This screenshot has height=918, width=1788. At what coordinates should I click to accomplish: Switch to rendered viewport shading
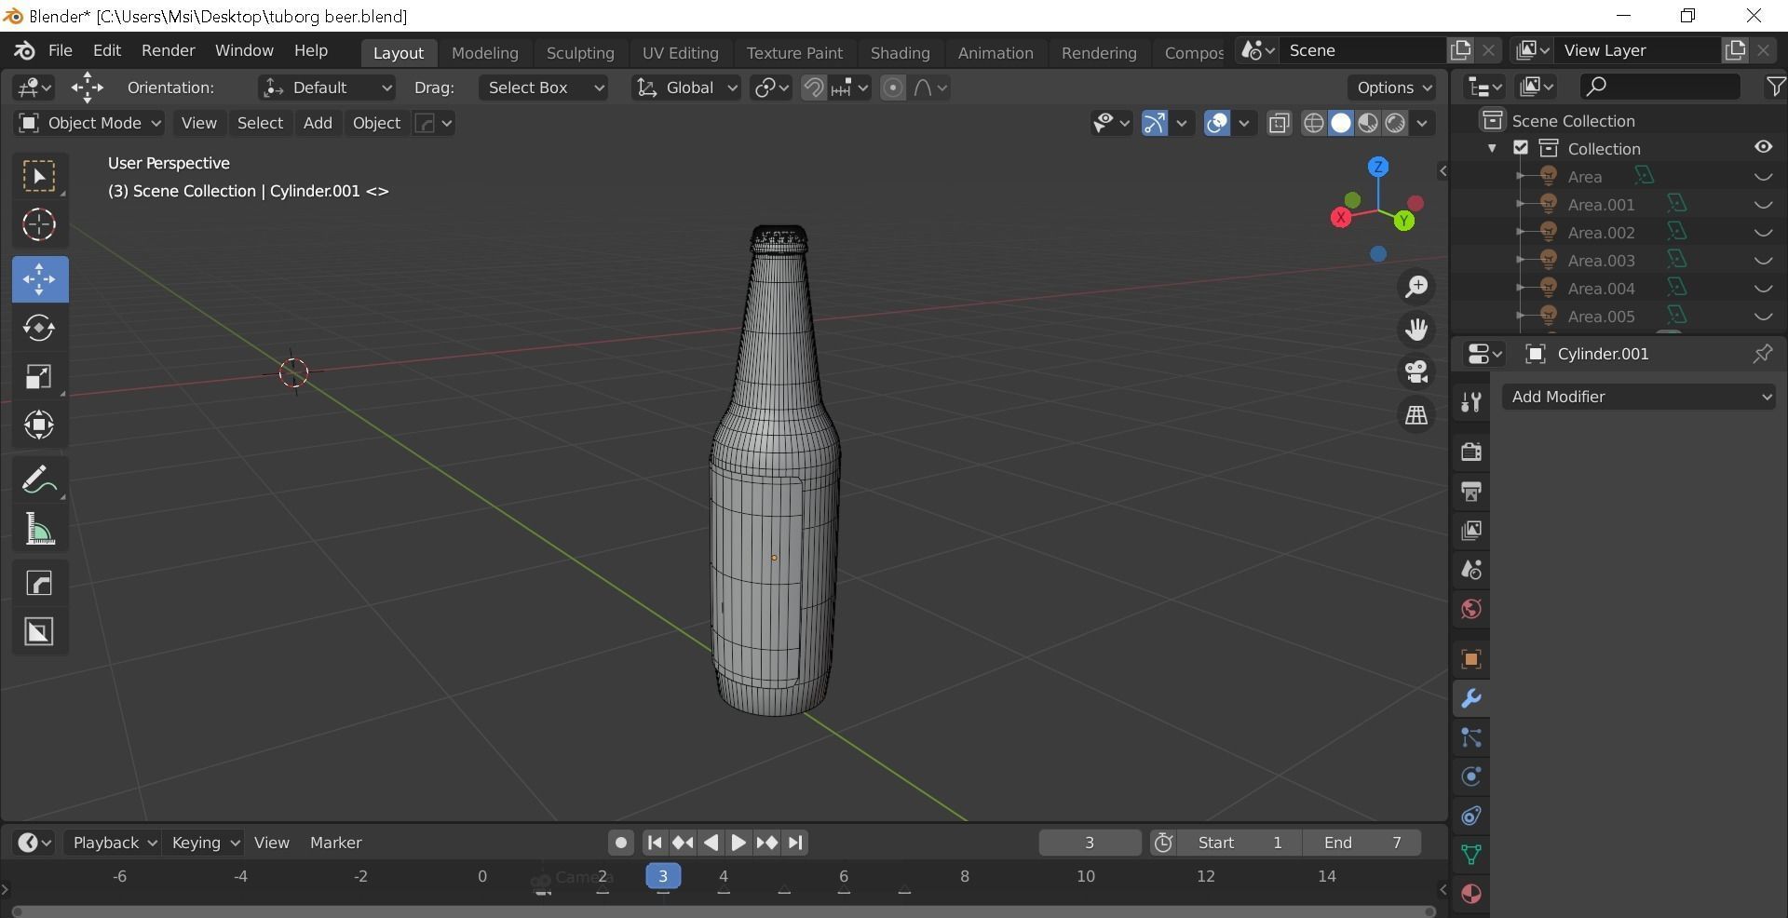[1395, 123]
